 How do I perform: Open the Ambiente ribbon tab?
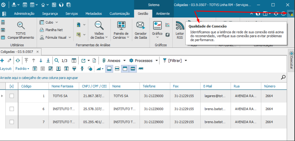pyautogui.click(x=163, y=13)
